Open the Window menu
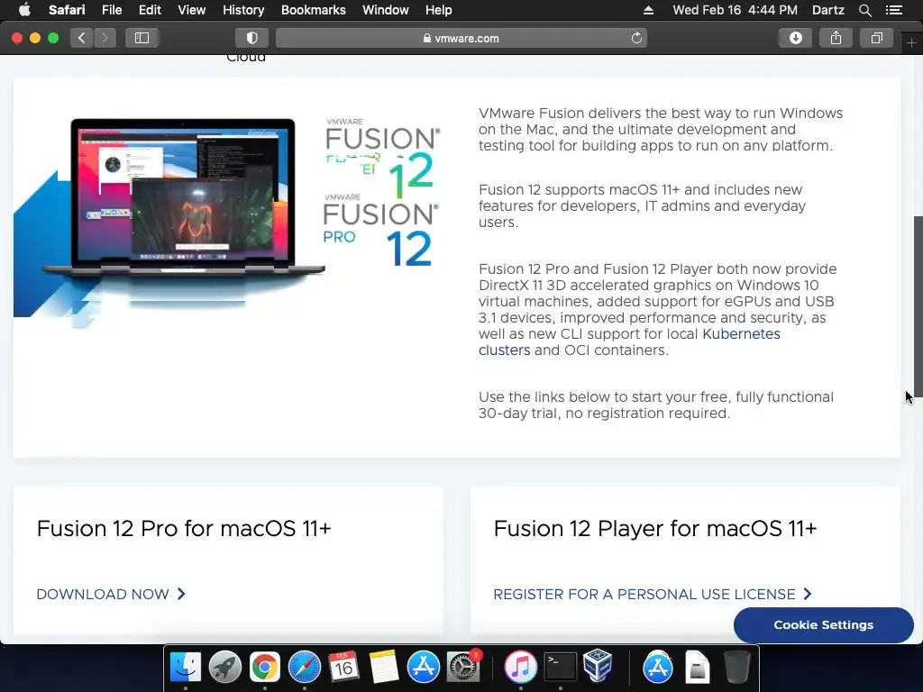Image resolution: width=923 pixels, height=692 pixels. point(385,10)
